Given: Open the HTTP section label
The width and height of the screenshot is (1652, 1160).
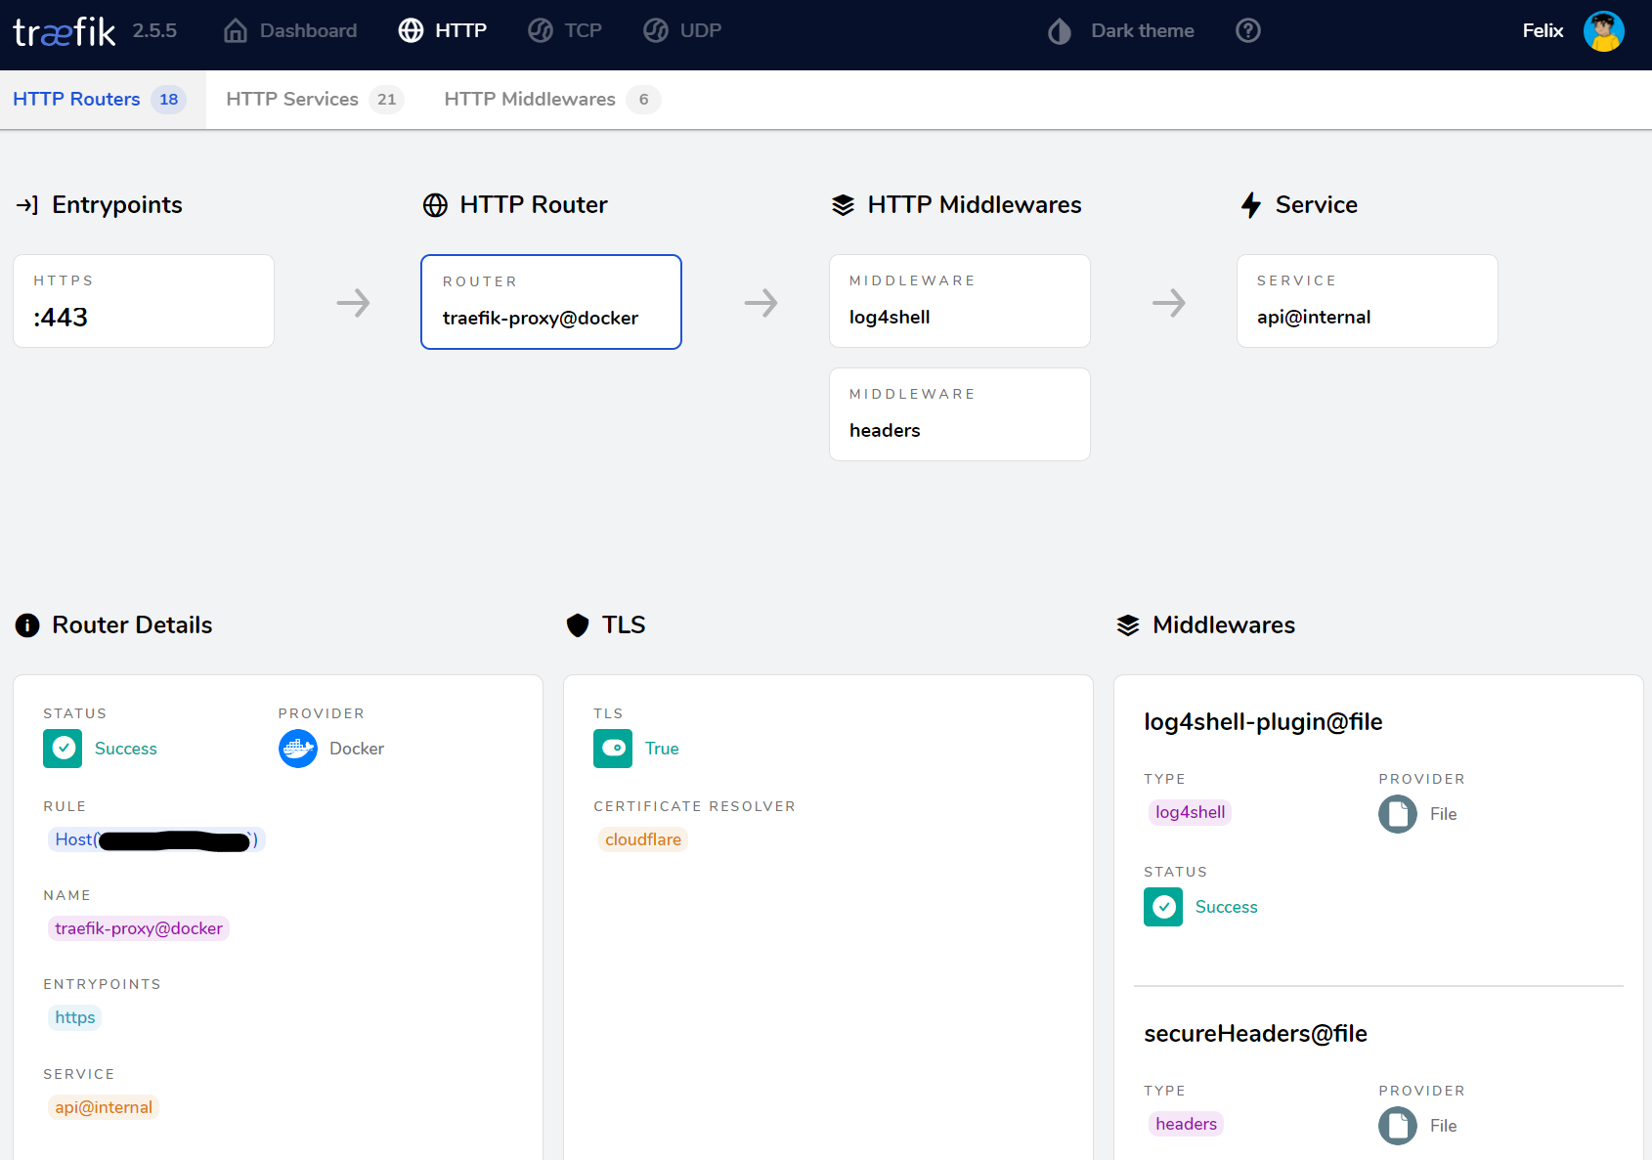Looking at the screenshot, I should click(x=460, y=31).
